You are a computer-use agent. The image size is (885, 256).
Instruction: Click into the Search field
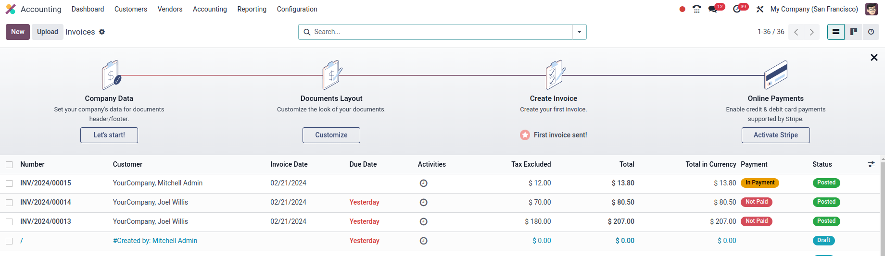click(442, 32)
